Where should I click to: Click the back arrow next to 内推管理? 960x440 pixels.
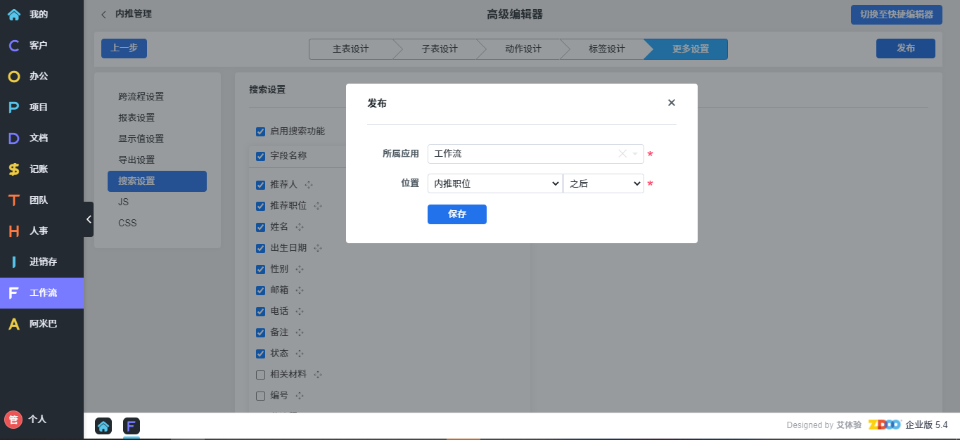[x=104, y=14]
